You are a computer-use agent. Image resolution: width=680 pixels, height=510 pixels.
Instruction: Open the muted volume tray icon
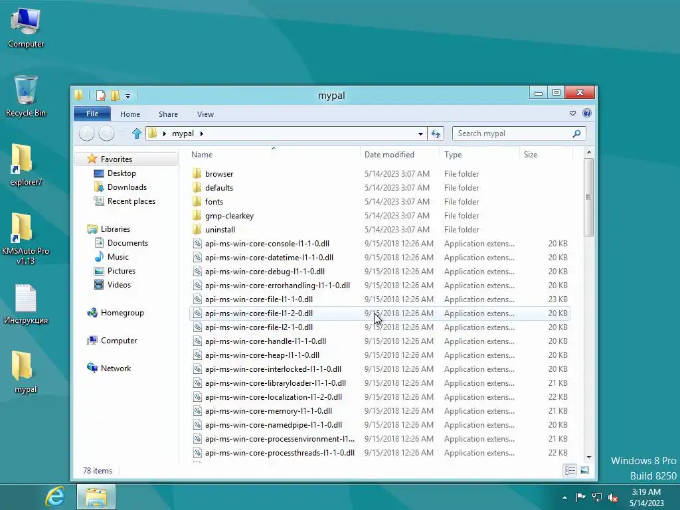point(613,497)
